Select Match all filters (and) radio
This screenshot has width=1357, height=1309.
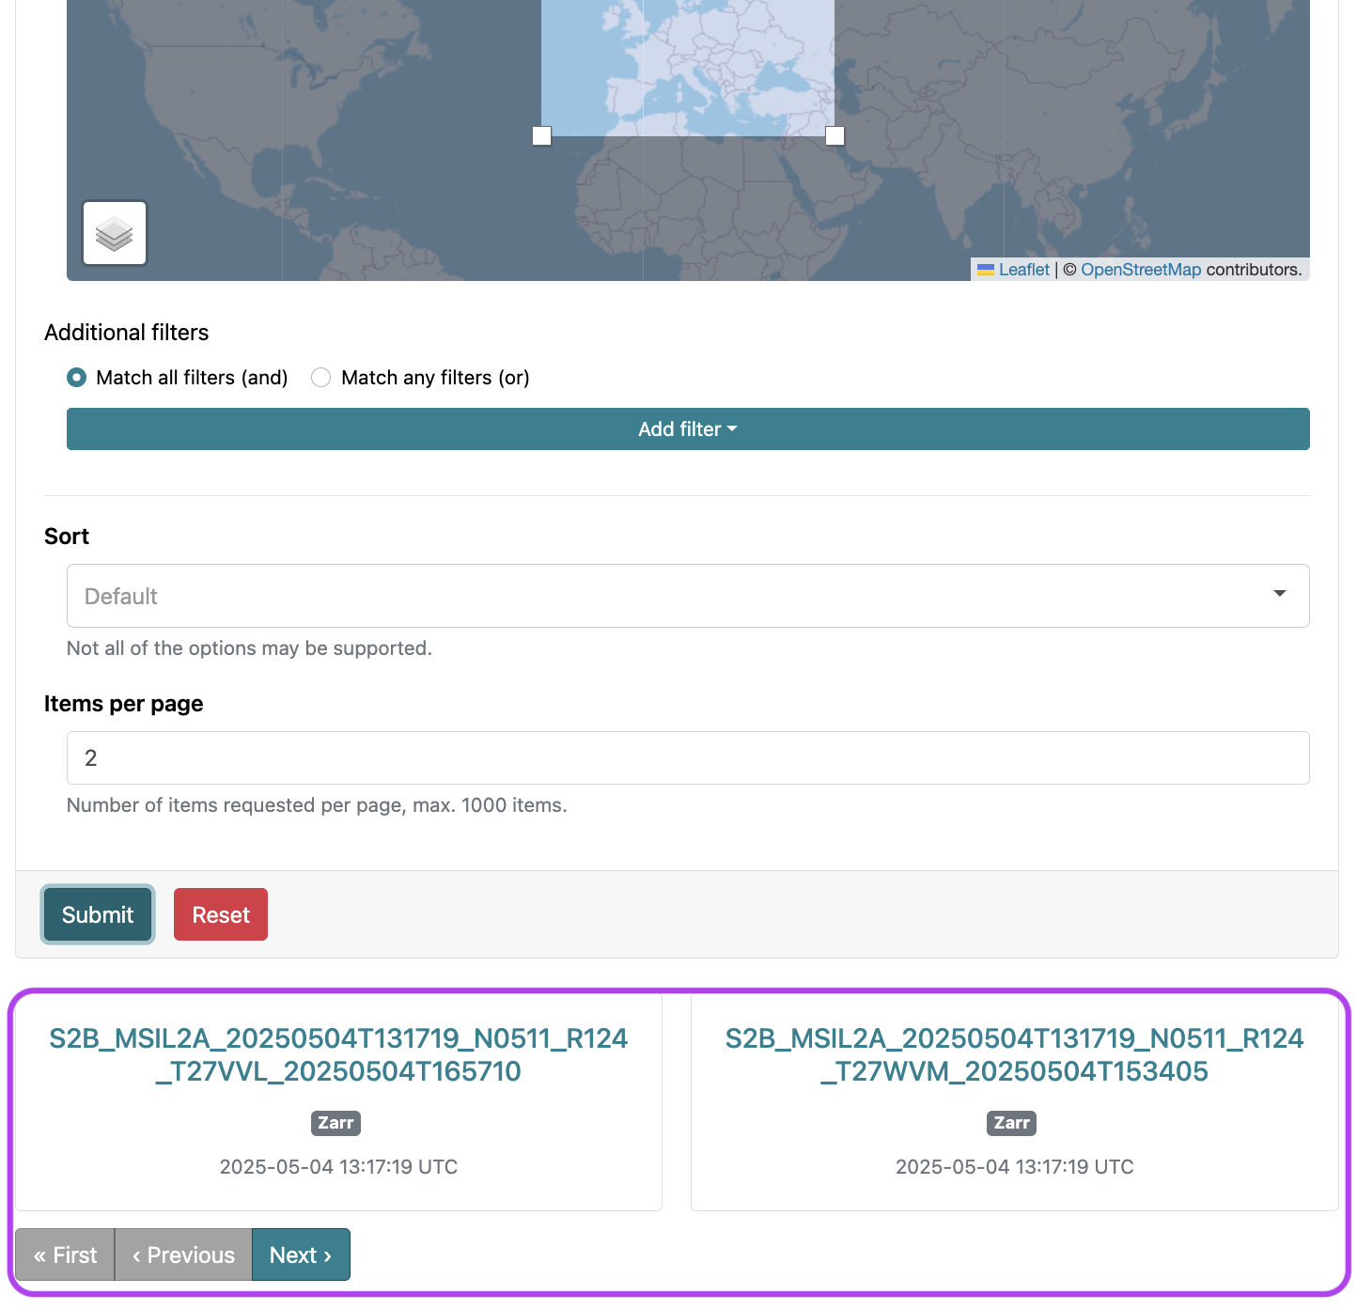(x=77, y=378)
